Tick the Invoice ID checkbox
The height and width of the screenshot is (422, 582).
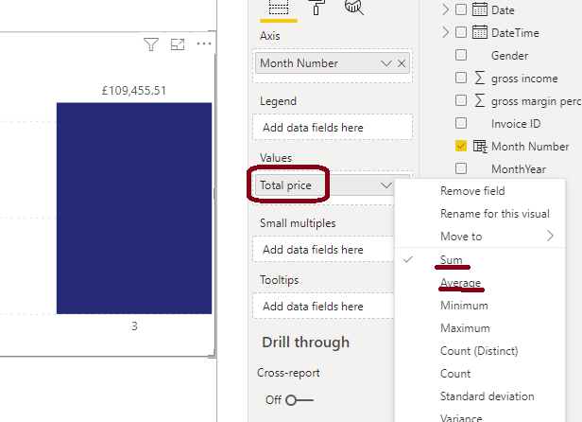coord(461,123)
